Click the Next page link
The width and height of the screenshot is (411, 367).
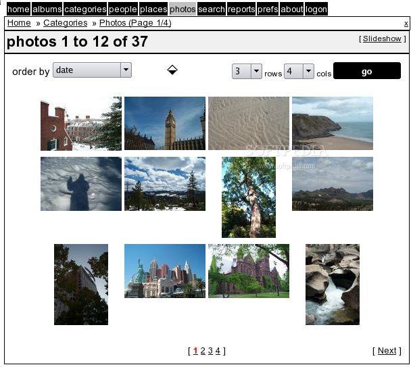point(387,351)
